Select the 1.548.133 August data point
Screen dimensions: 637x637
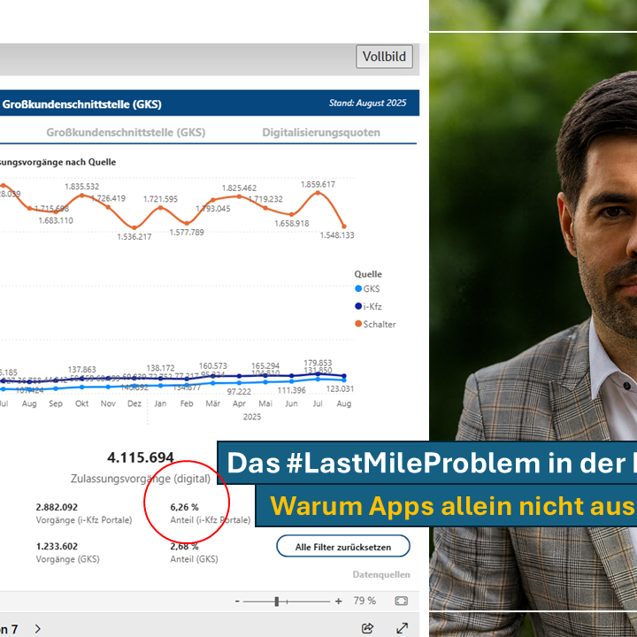point(344,226)
